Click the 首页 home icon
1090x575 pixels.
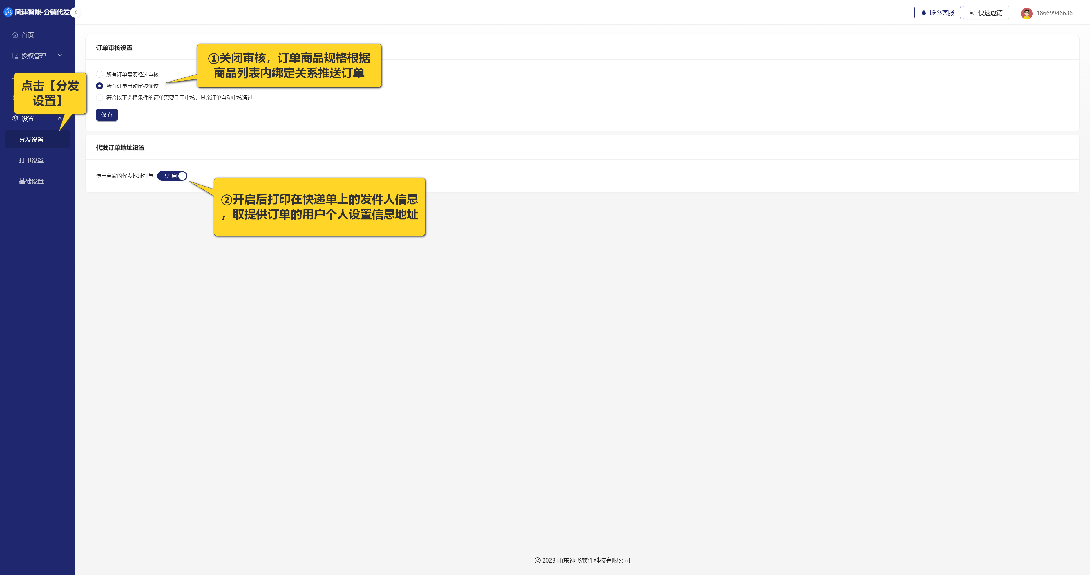click(15, 35)
